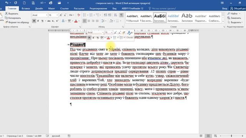Decrease paragraph indent
The image size is (246, 138).
[x=105, y=15]
